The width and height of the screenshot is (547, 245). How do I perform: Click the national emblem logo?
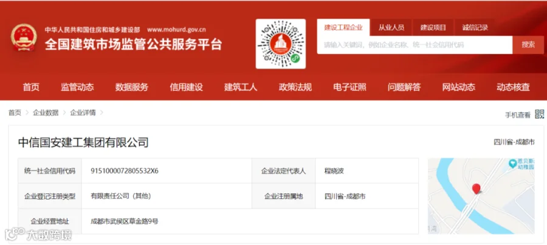[x=24, y=37]
